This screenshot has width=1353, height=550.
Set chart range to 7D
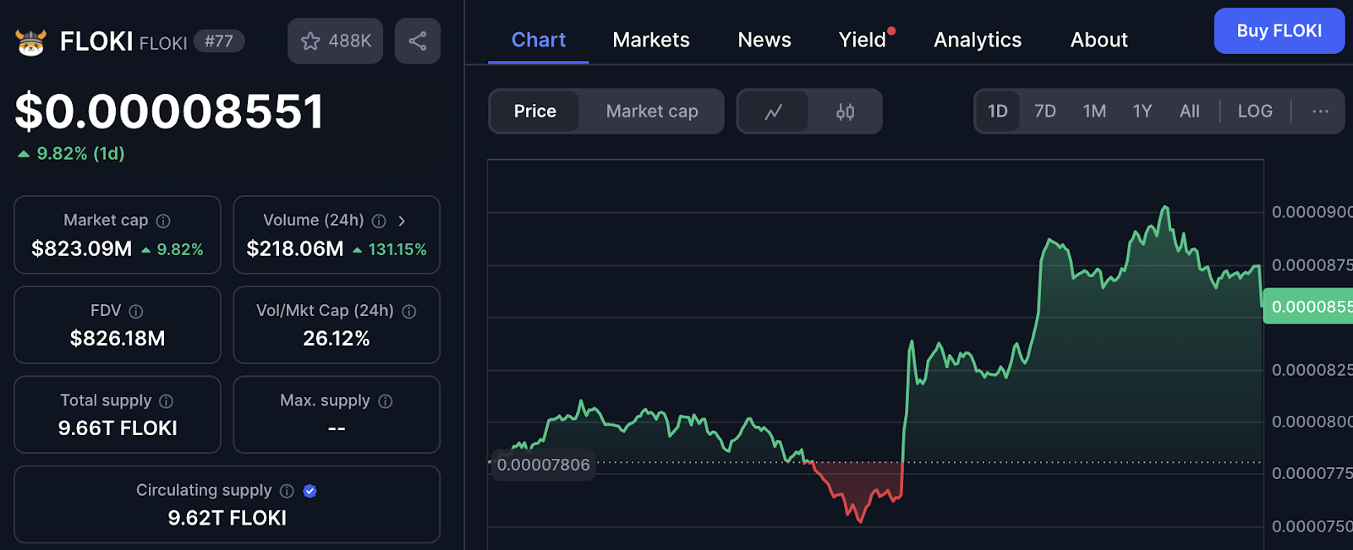1045,112
